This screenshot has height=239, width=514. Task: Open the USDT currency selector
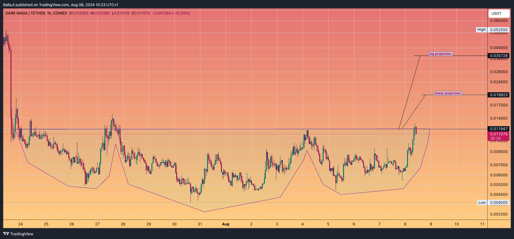coord(499,14)
